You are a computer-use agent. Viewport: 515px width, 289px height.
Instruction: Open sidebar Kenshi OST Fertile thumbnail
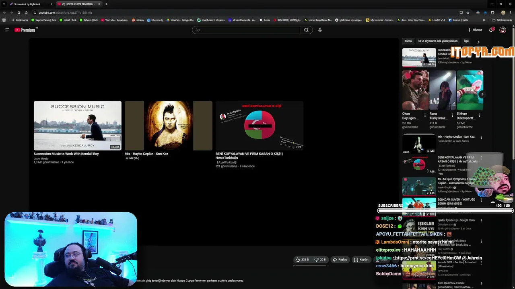tap(419, 269)
